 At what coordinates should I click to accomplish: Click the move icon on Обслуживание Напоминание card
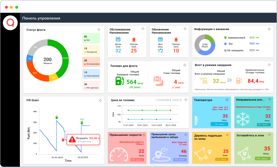pos(143,29)
